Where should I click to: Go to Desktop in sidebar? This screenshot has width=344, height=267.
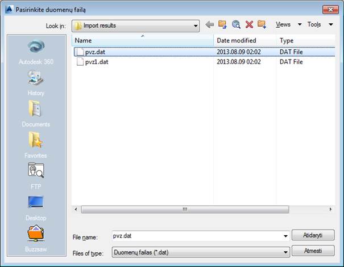(36, 207)
